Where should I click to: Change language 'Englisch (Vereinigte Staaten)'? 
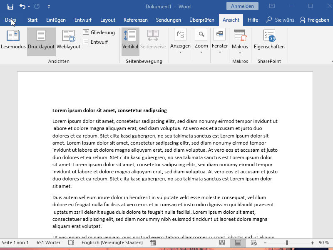pos(112,242)
